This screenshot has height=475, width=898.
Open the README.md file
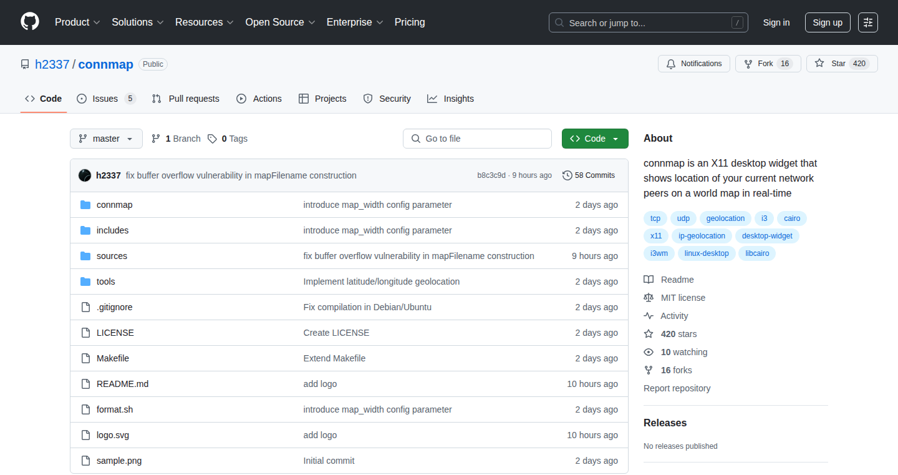coord(122,384)
